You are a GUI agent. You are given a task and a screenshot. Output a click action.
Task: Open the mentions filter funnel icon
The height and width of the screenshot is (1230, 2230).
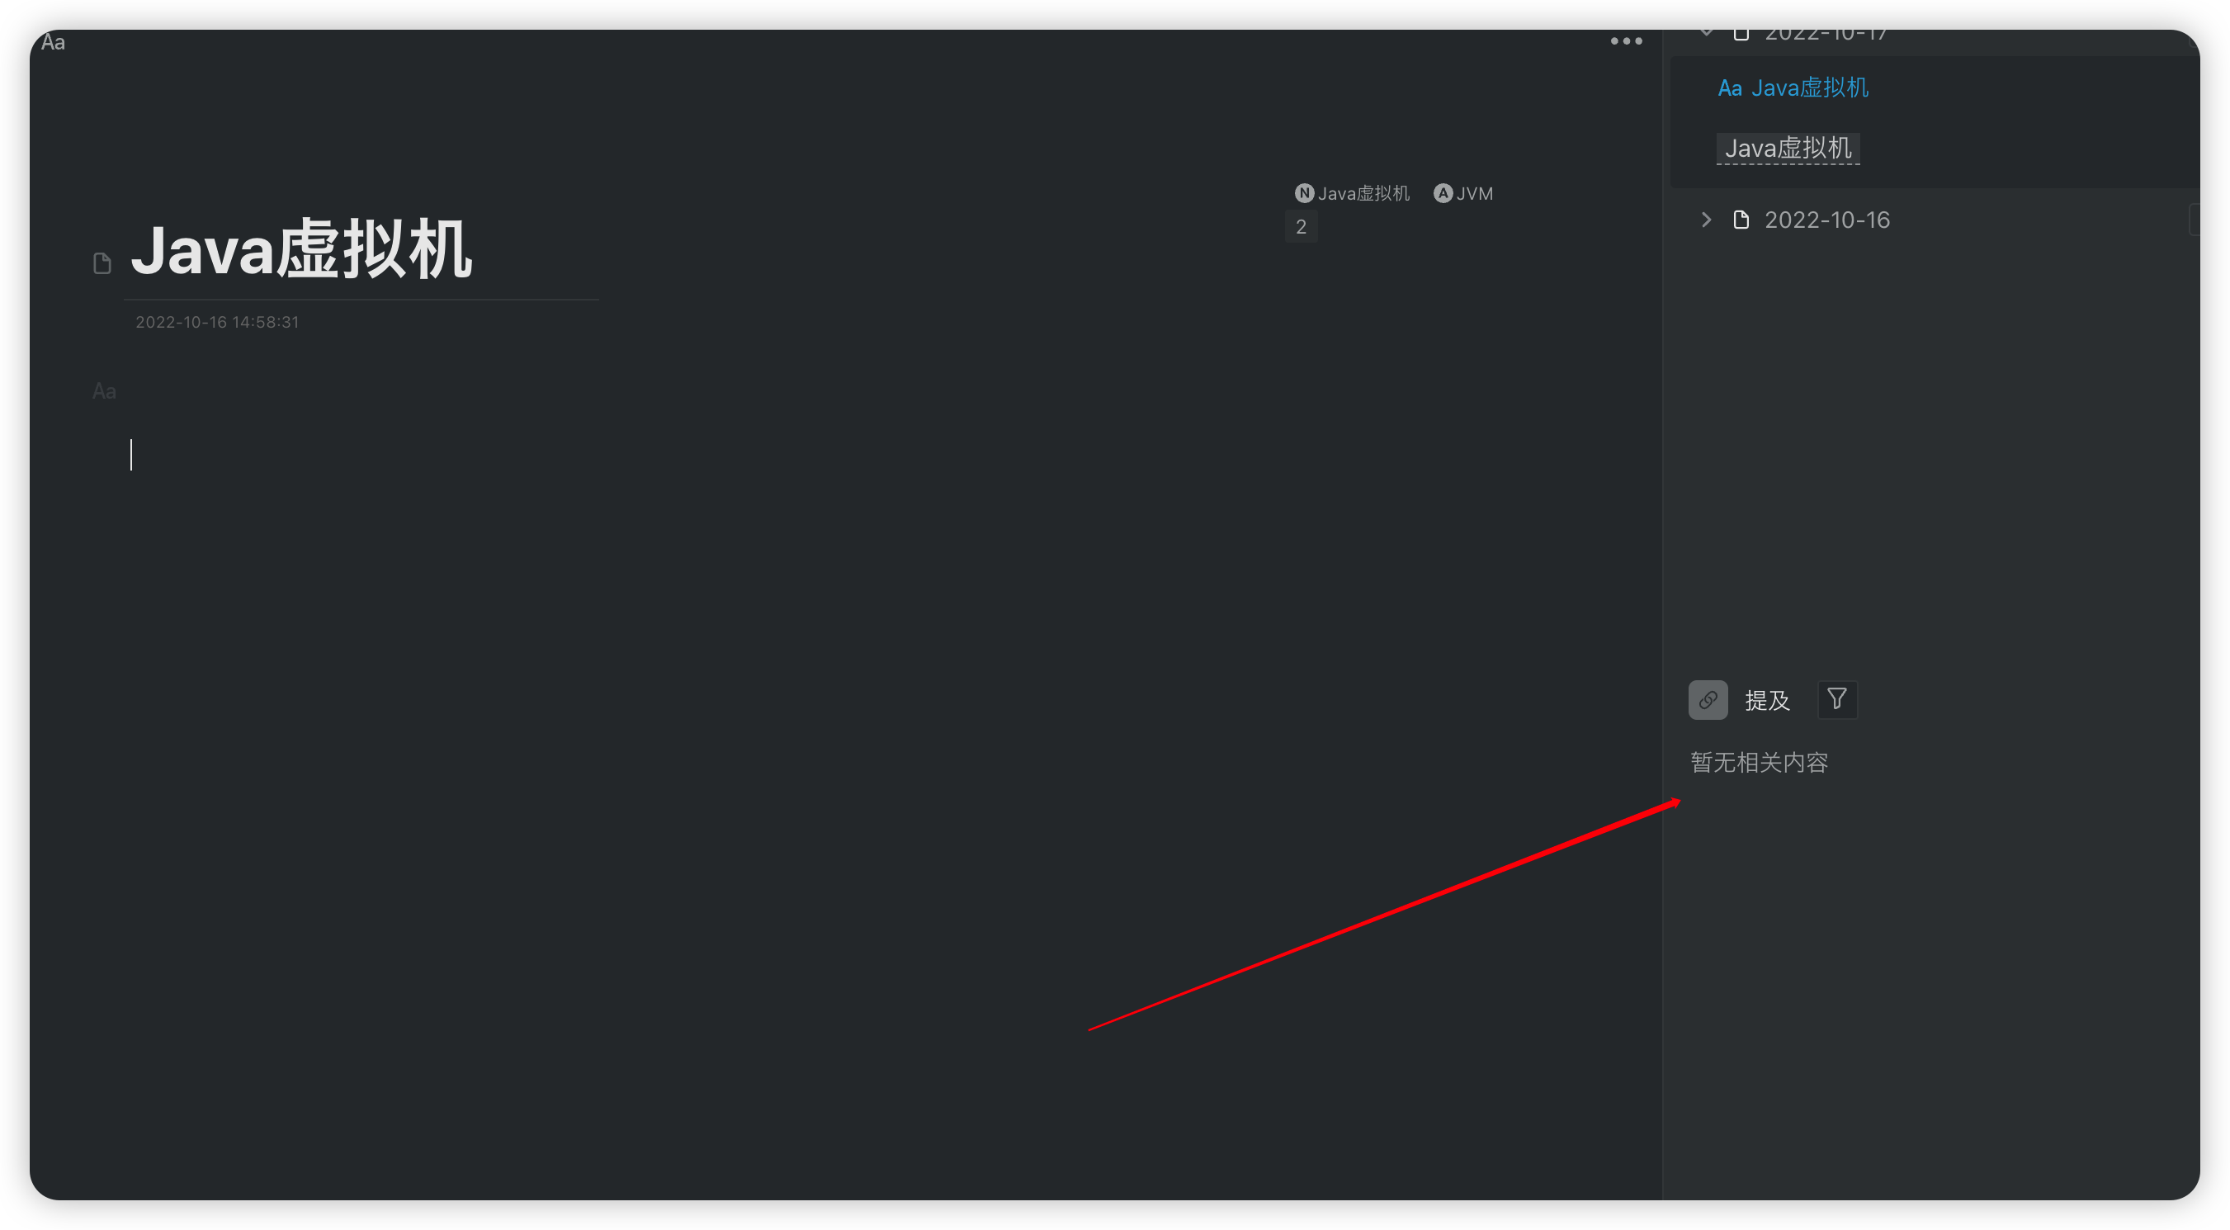(1837, 698)
